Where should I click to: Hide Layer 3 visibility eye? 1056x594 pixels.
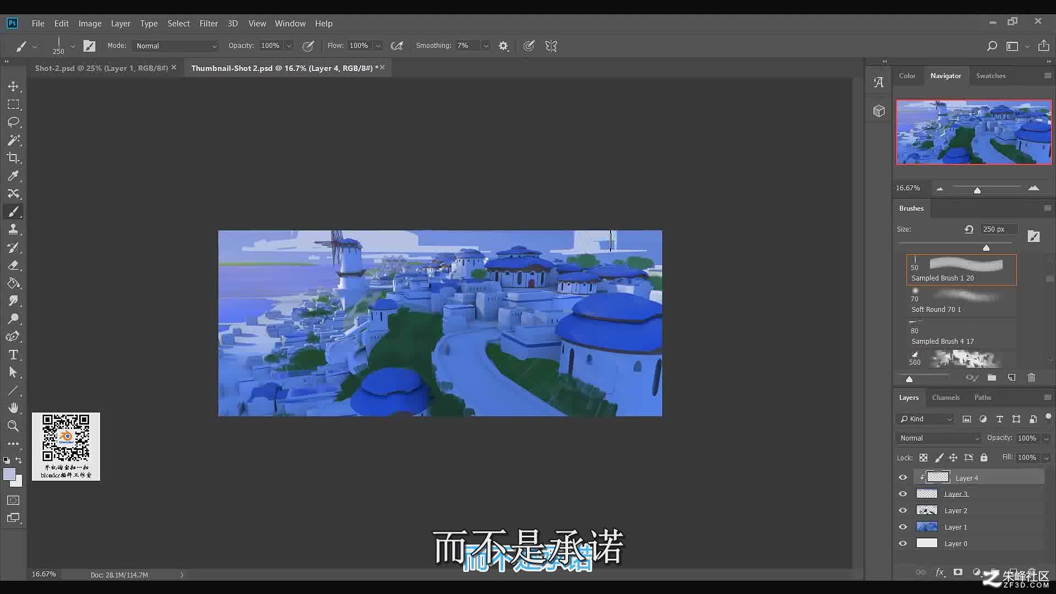point(903,494)
